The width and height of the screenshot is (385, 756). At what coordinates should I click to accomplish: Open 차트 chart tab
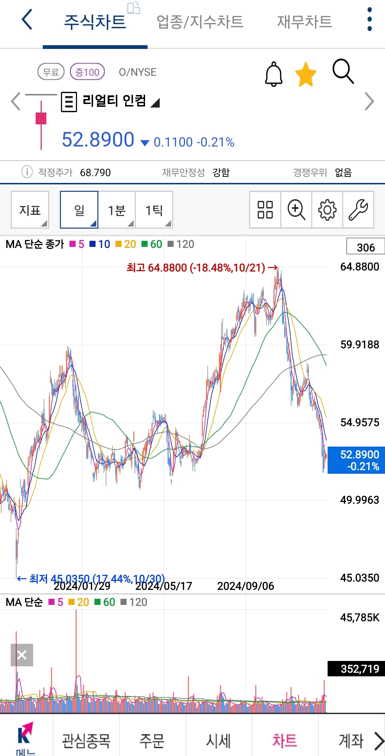point(285,740)
